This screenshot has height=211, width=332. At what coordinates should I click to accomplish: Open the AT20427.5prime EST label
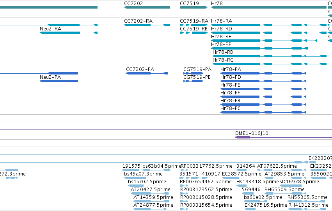click(151, 190)
